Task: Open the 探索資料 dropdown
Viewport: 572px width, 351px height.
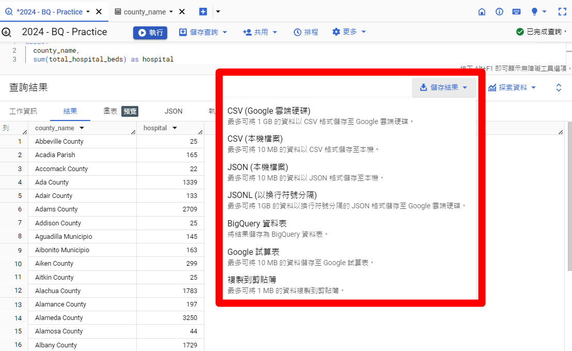Action: pyautogui.click(x=512, y=87)
